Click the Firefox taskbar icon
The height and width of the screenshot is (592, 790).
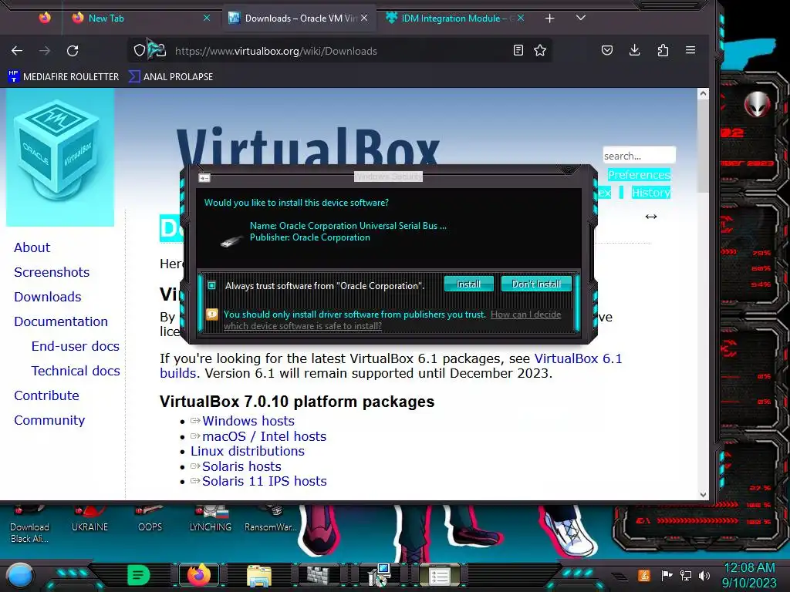point(198,575)
